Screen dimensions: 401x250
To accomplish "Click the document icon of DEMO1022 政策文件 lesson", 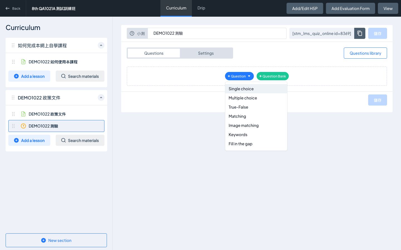I will [x=23, y=114].
